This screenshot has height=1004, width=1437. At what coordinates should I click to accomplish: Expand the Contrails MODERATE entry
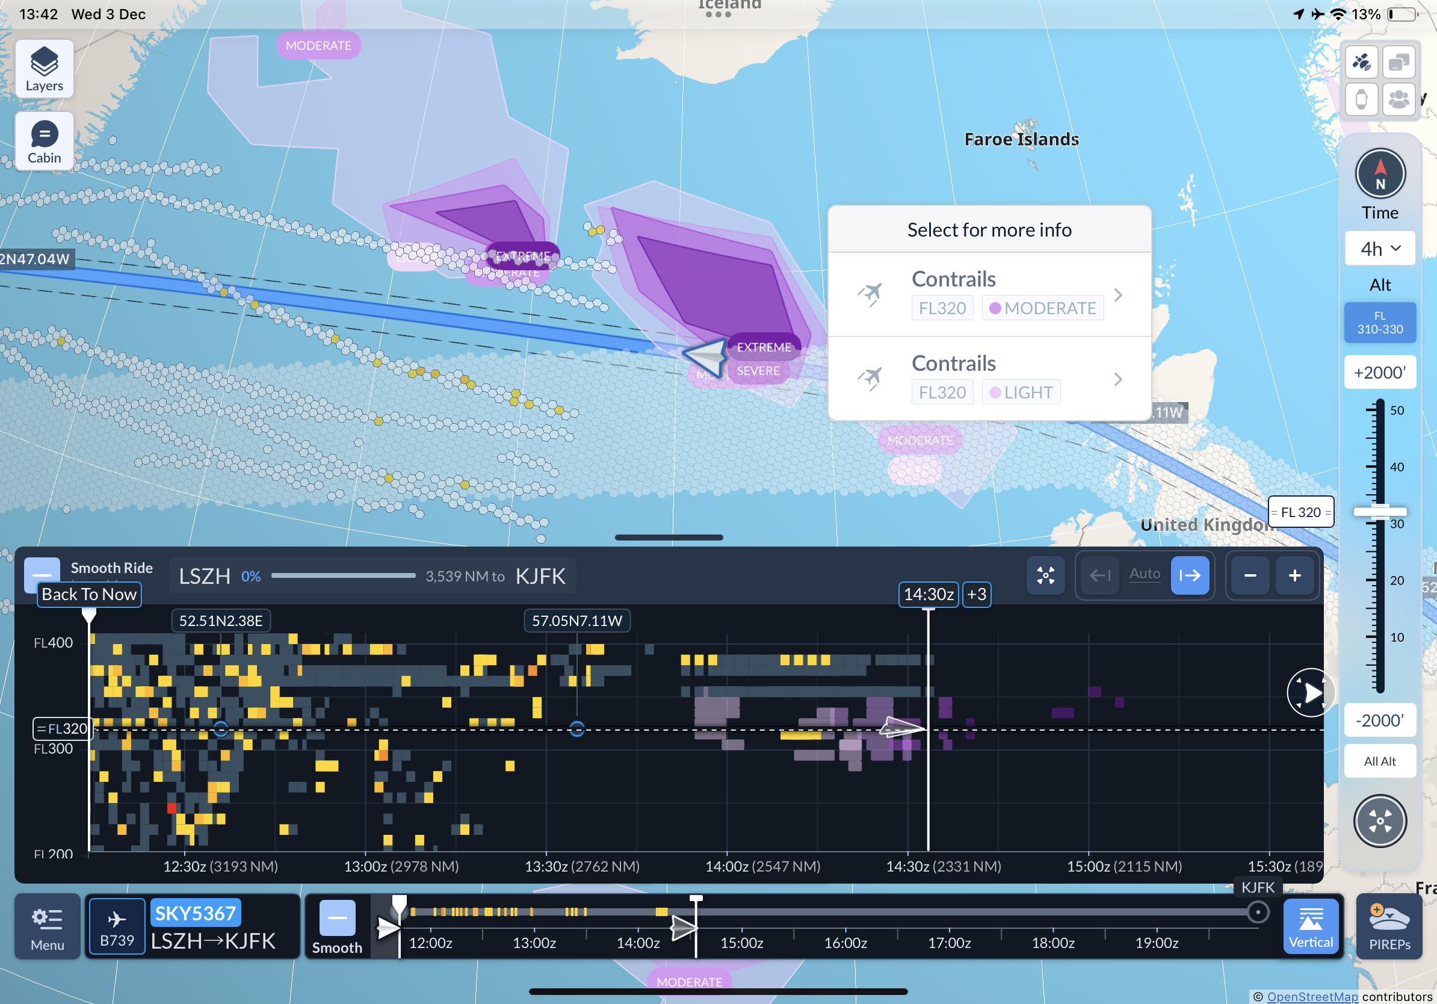click(989, 295)
